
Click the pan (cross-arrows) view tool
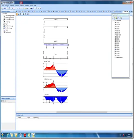(22, 14)
